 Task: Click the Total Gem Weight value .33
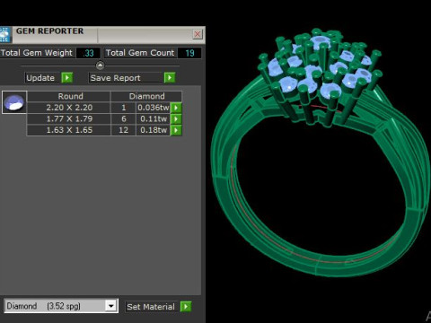tap(88, 53)
